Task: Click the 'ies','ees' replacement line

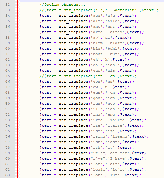Action: coord(88,104)
